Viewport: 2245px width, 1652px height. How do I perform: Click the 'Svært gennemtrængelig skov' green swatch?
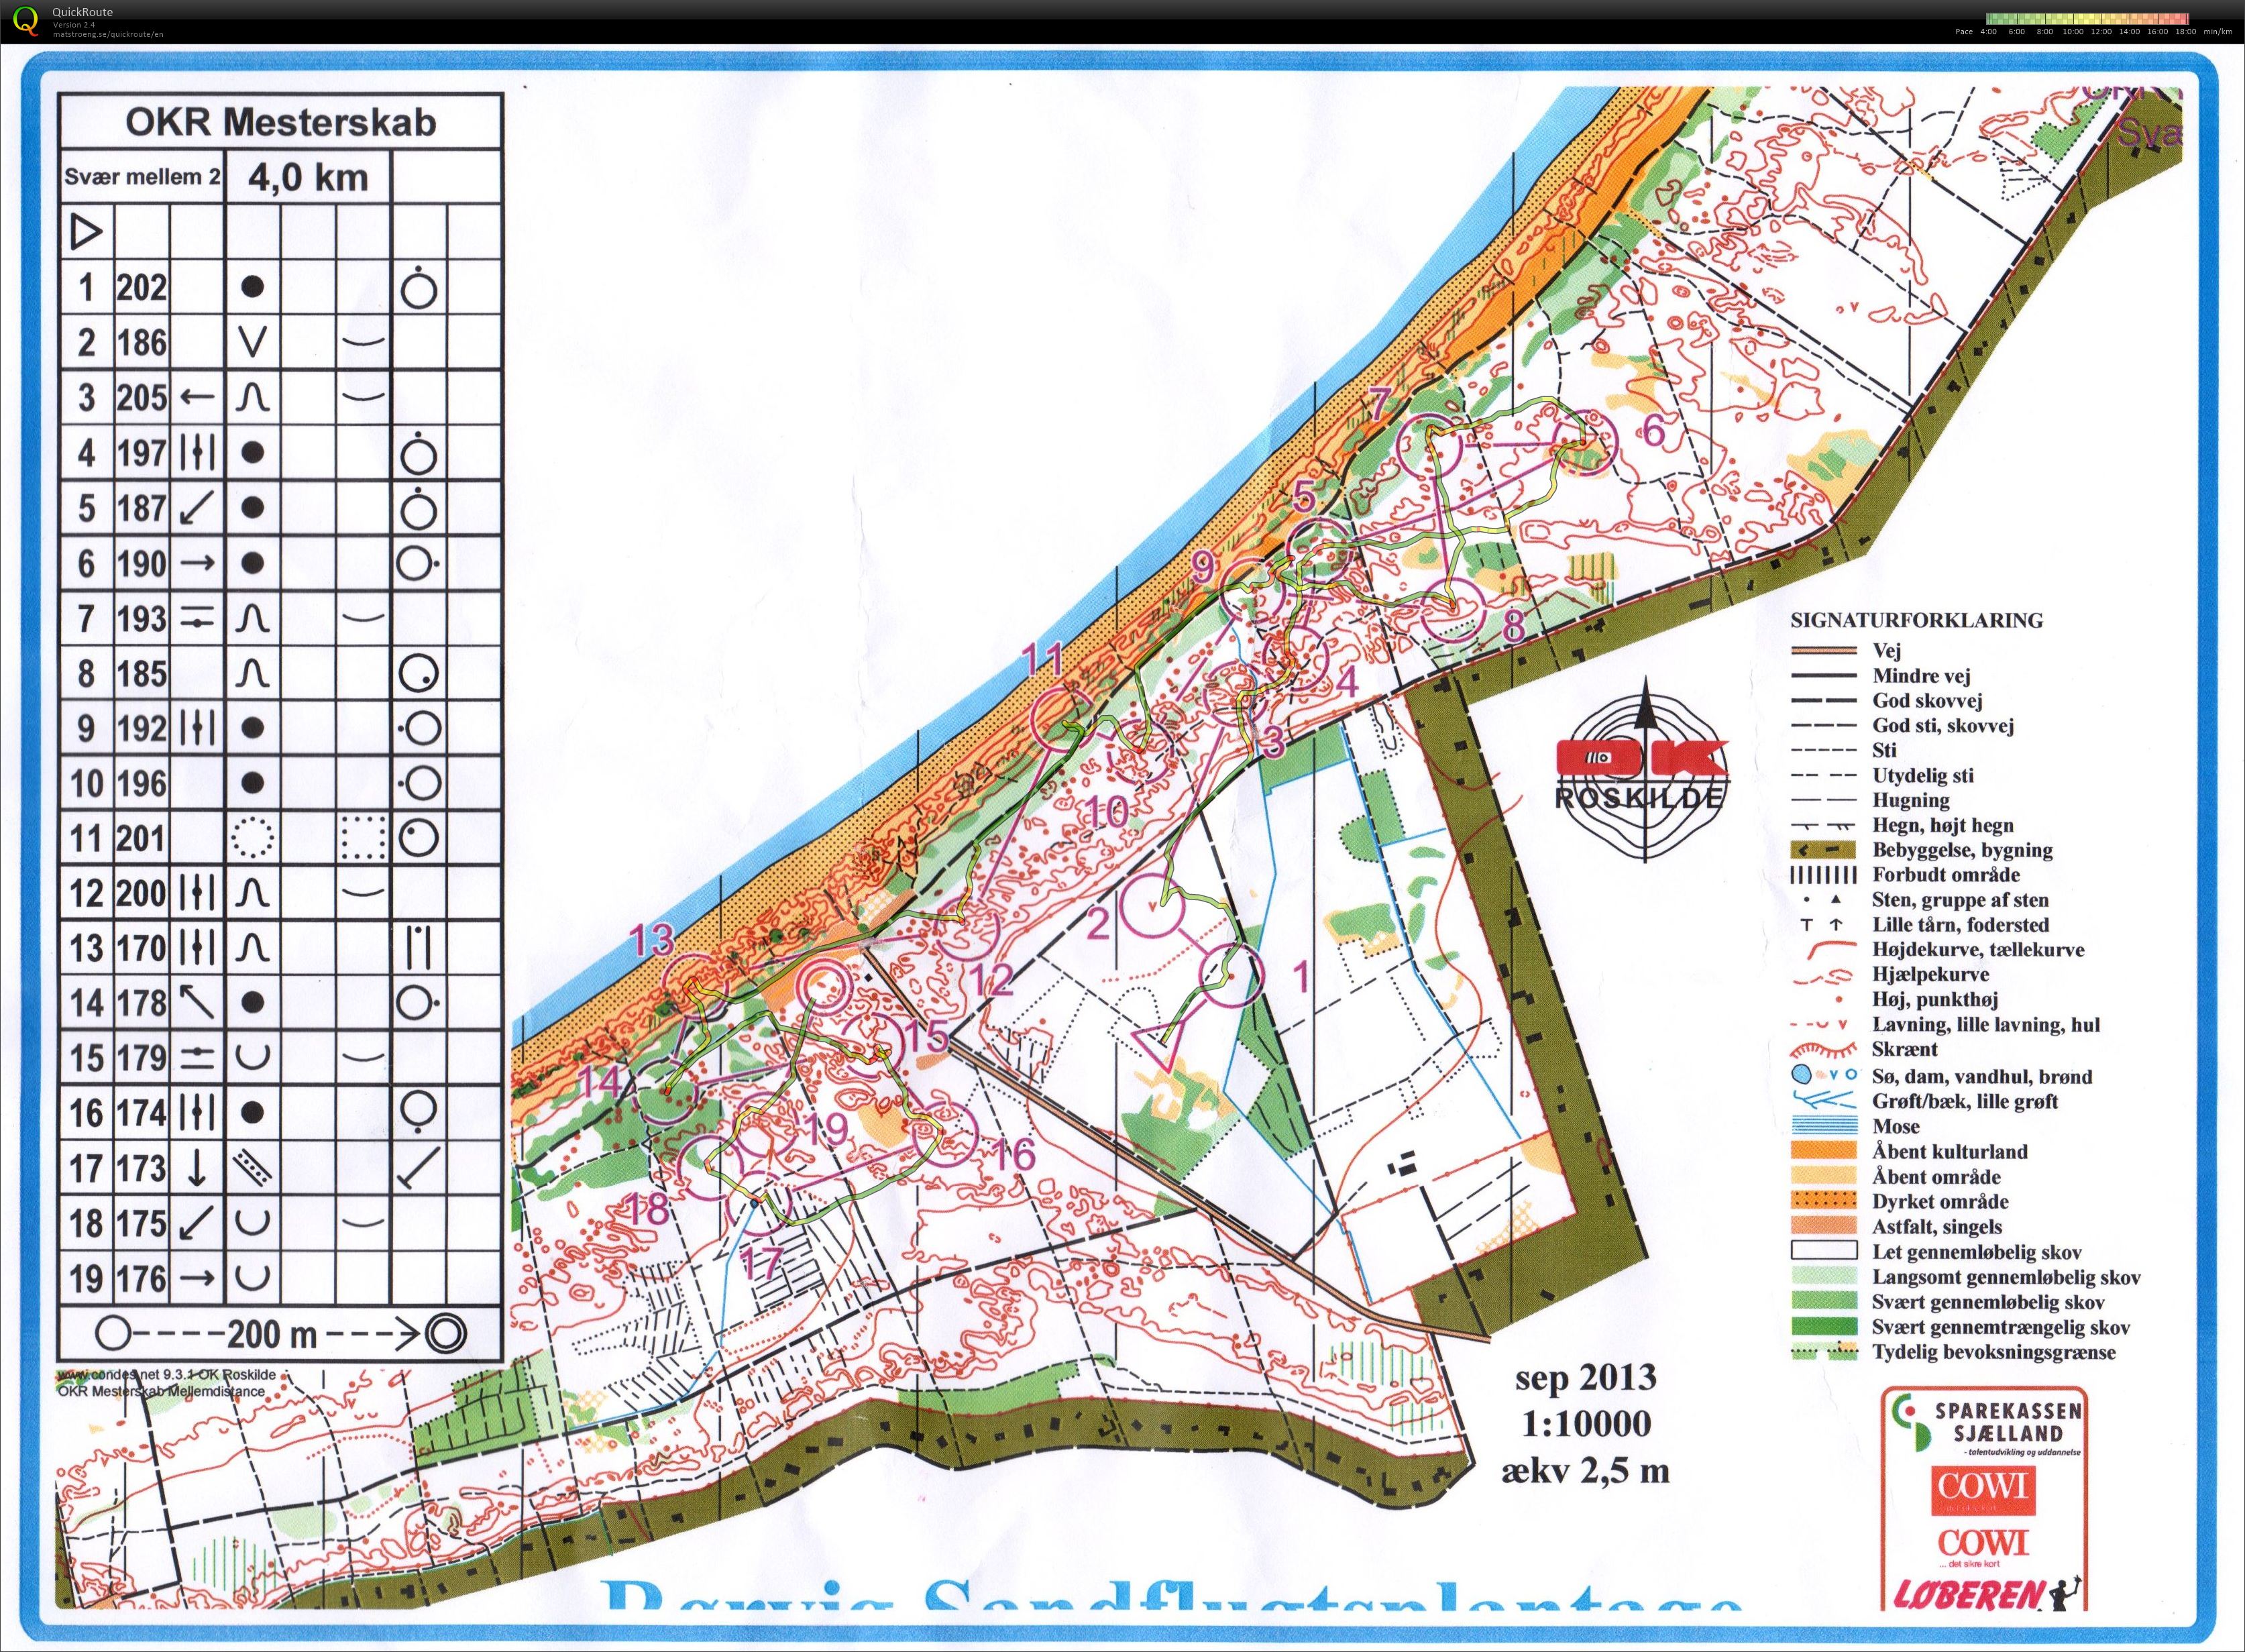pos(1825,1328)
